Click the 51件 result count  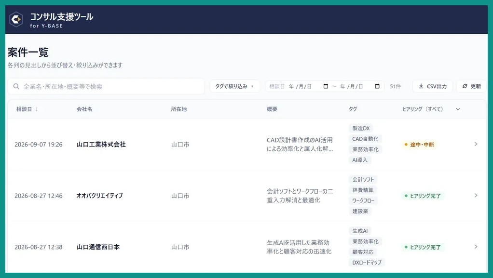tap(395, 86)
